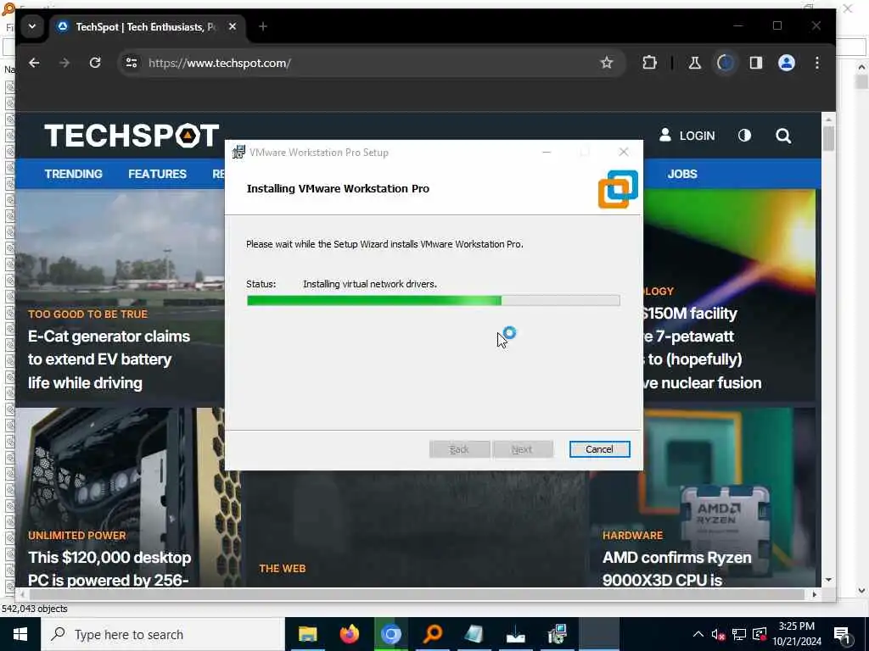Click the taskbar search box
This screenshot has height=651, width=869.
tap(163, 634)
